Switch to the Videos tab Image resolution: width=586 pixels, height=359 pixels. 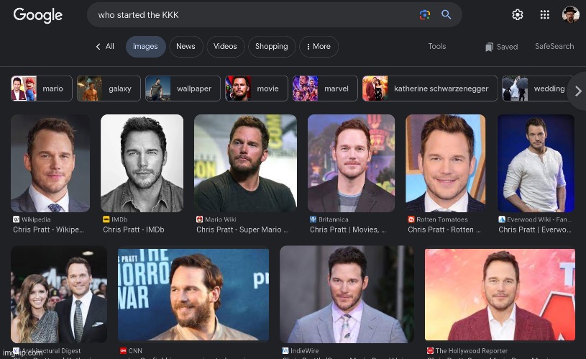pyautogui.click(x=225, y=47)
